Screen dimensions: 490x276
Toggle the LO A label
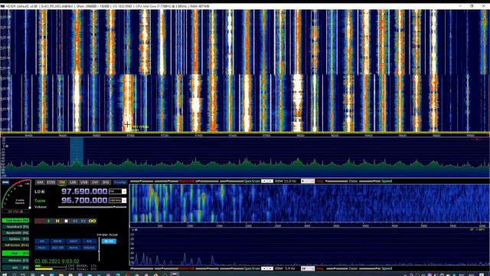(40, 192)
